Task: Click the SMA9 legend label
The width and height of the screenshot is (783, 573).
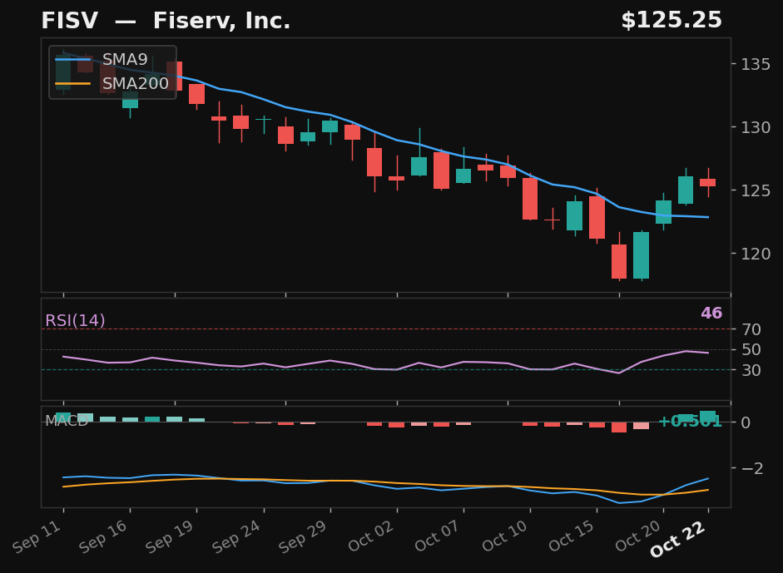Action: pos(125,59)
